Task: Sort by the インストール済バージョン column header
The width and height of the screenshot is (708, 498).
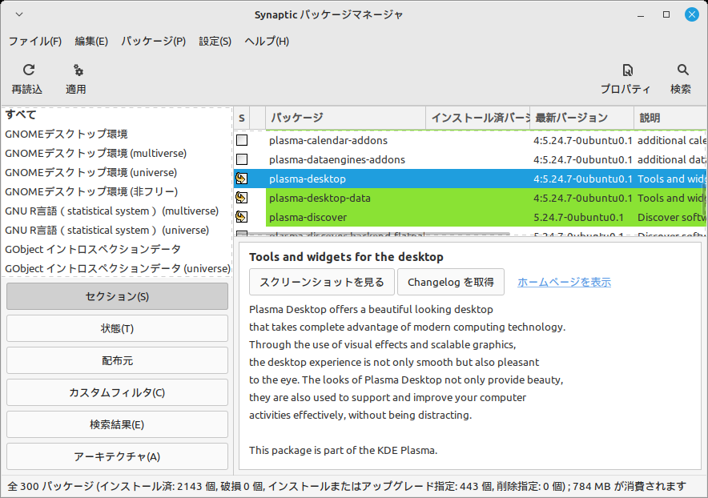Action: point(477,118)
